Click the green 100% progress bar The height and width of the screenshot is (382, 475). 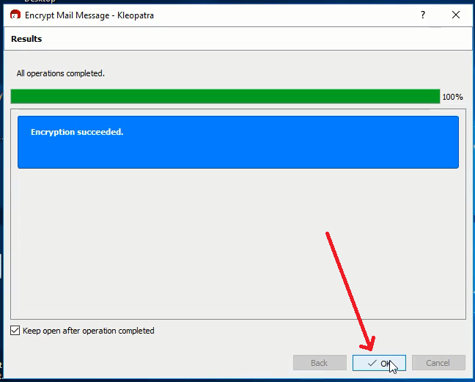tap(225, 97)
